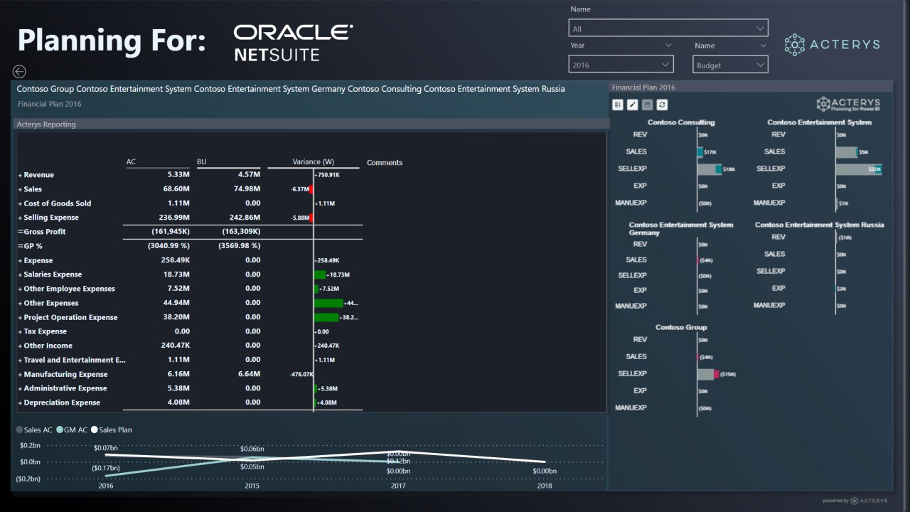Viewport: 910px width, 512px height.
Task: Click Manufacturing Expense BU value 6.64M
Action: coord(249,374)
